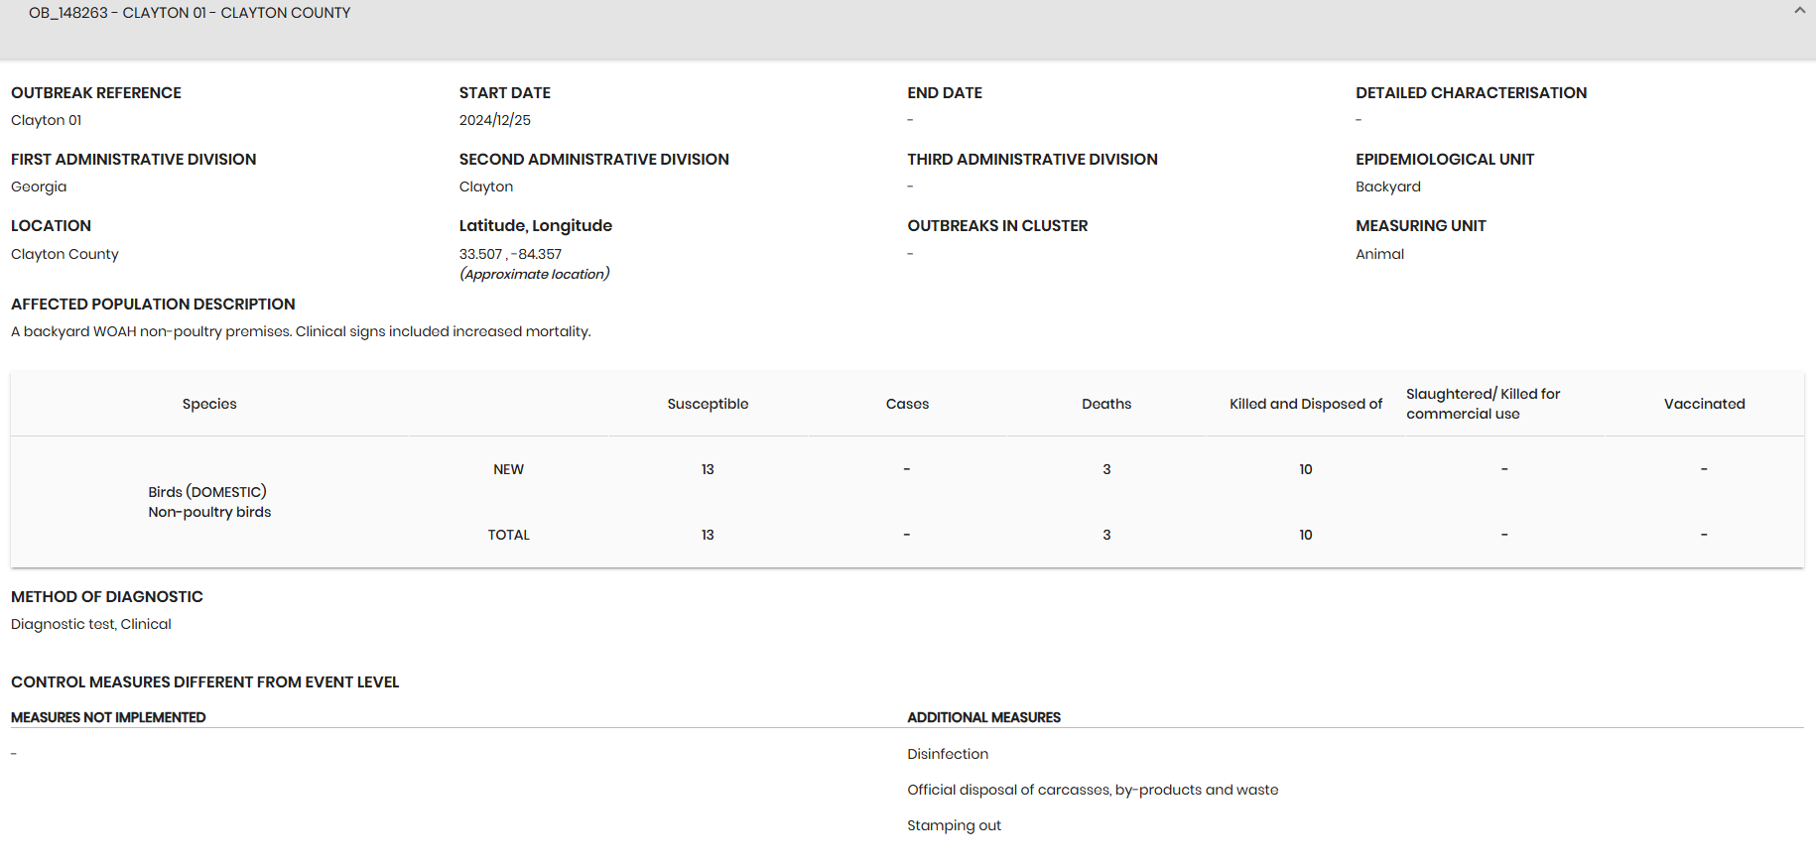Select the Disinfection additional measure
Viewport: 1816px width, 866px height.
[948, 754]
